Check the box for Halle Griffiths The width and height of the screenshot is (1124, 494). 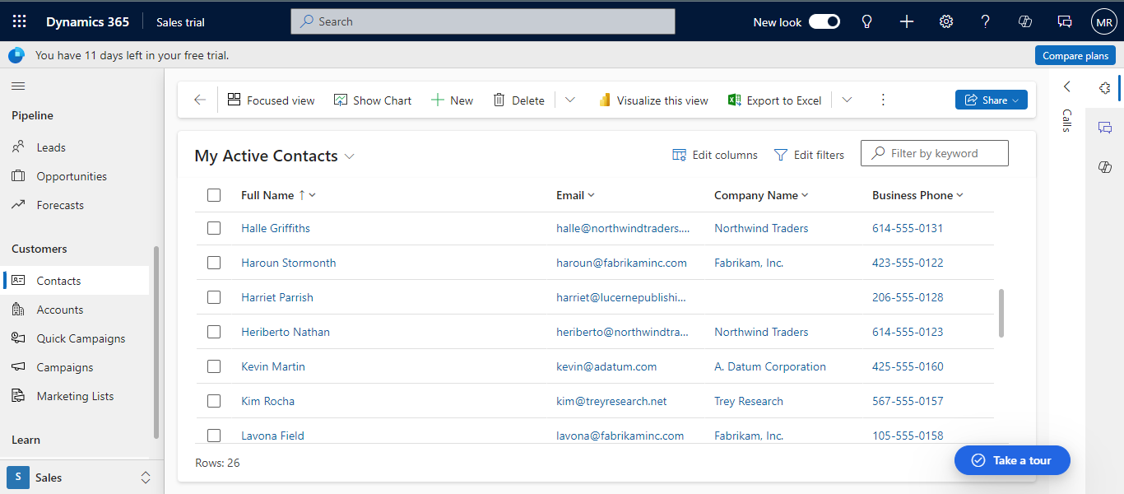pos(214,228)
